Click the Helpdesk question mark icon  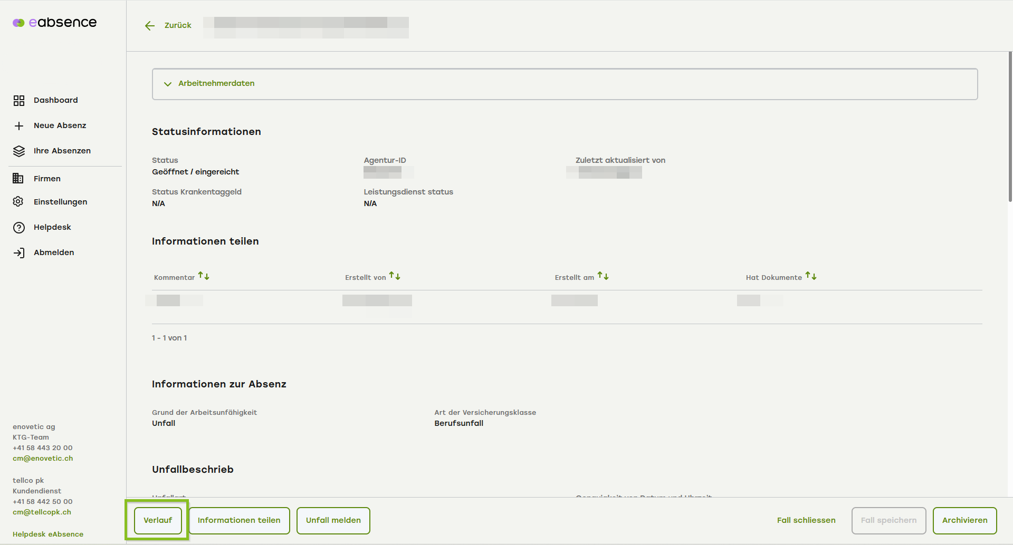pos(19,228)
